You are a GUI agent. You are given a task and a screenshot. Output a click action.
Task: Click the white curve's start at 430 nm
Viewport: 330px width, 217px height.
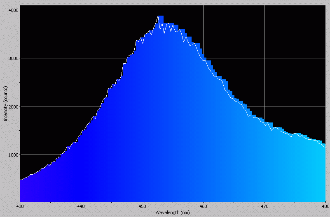20,180
